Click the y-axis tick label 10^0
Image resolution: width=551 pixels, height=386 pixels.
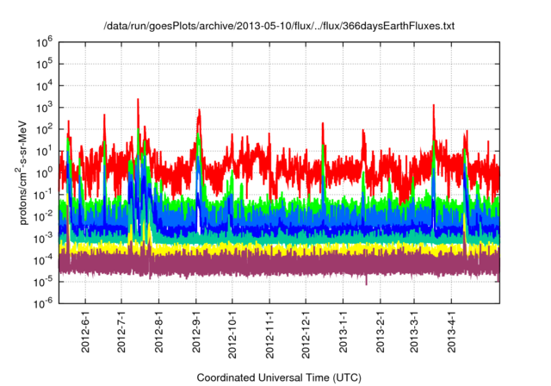click(x=46, y=171)
